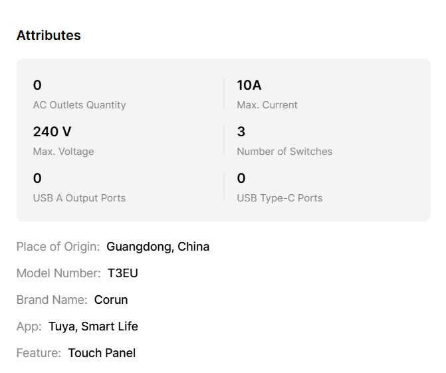Image resolution: width=446 pixels, height=373 pixels.
Task: Select the Touch Panel feature value
Action: point(102,353)
